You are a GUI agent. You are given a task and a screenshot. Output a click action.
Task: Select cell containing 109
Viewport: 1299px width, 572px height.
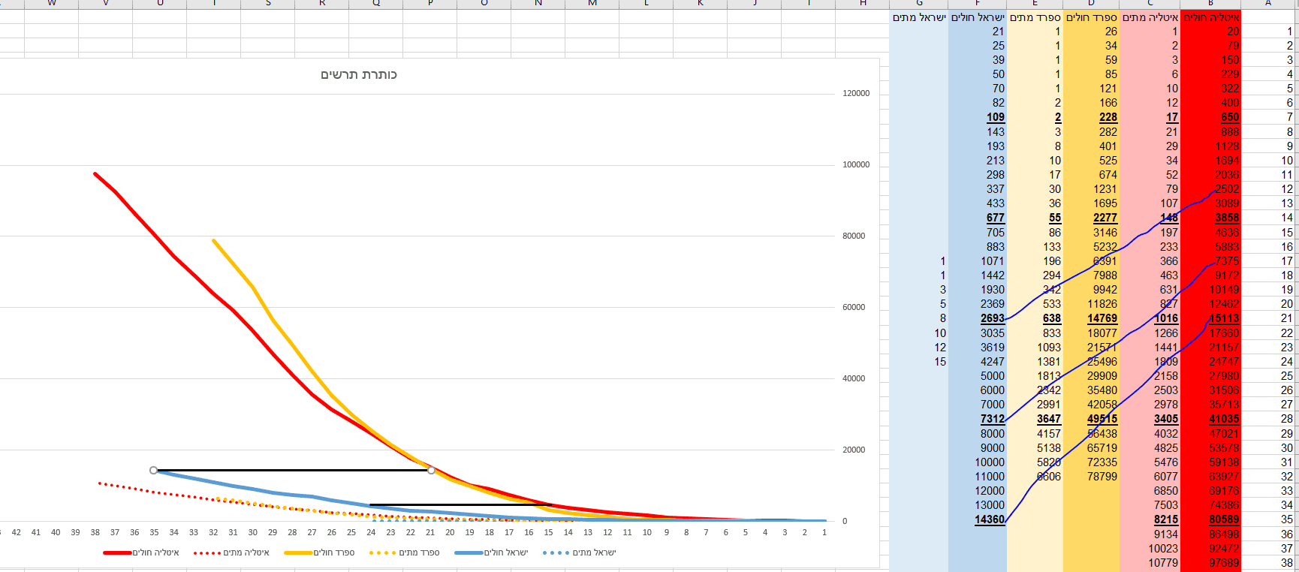(977, 117)
